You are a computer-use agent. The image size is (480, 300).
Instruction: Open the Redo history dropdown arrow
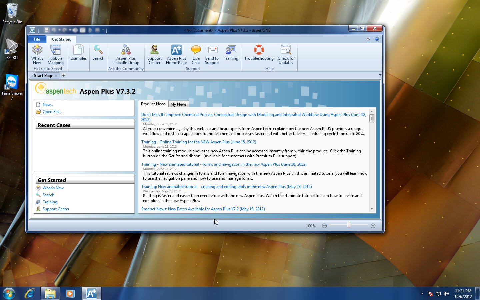click(x=70, y=30)
